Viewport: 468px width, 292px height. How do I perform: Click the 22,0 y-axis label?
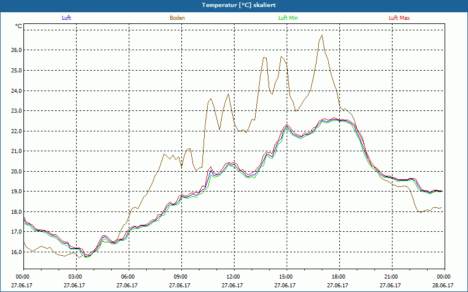16,131
